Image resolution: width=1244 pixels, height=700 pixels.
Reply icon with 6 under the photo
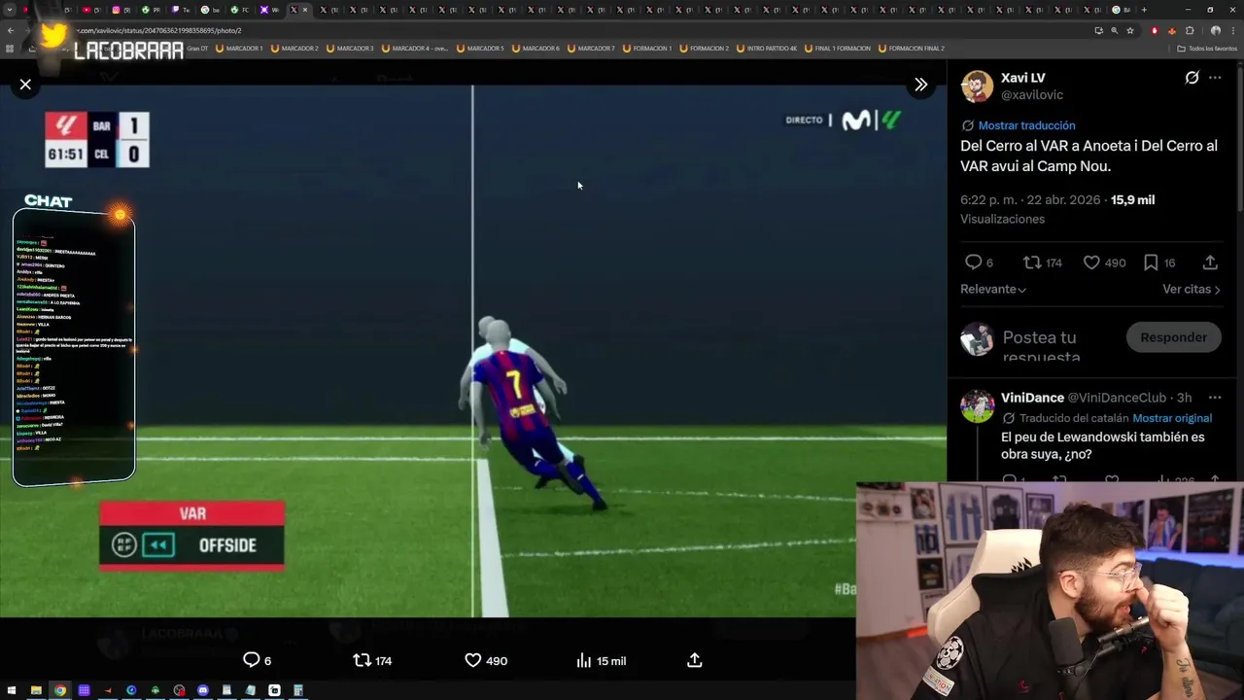251,660
